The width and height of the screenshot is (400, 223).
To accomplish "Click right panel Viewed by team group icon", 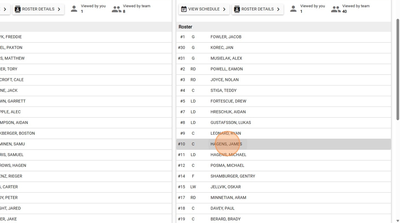I will tap(335, 9).
